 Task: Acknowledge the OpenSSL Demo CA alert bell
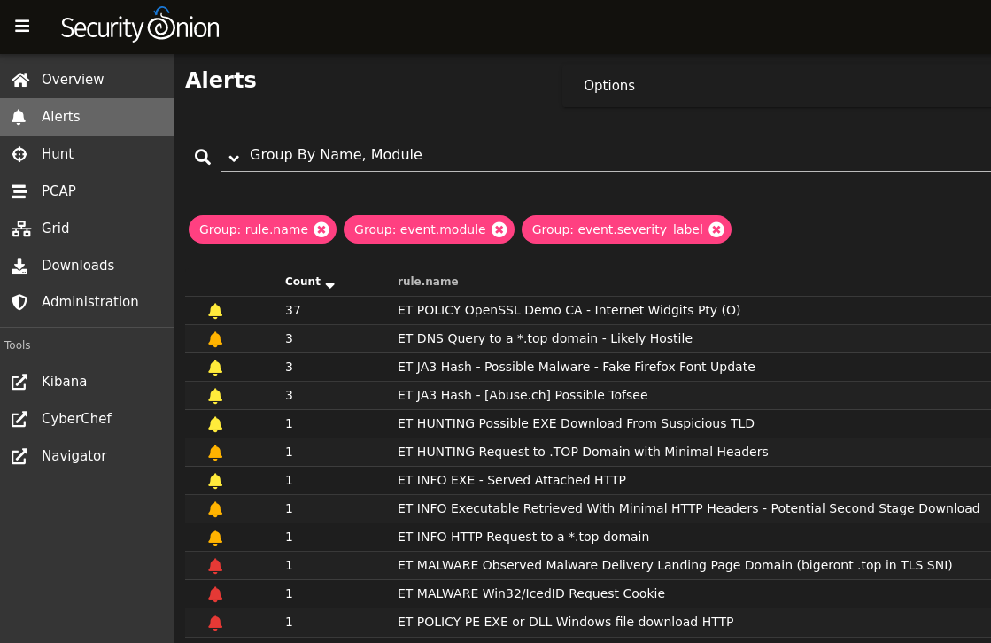(x=215, y=311)
